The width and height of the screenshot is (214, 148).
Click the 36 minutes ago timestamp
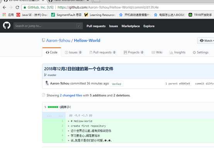tap(98, 83)
